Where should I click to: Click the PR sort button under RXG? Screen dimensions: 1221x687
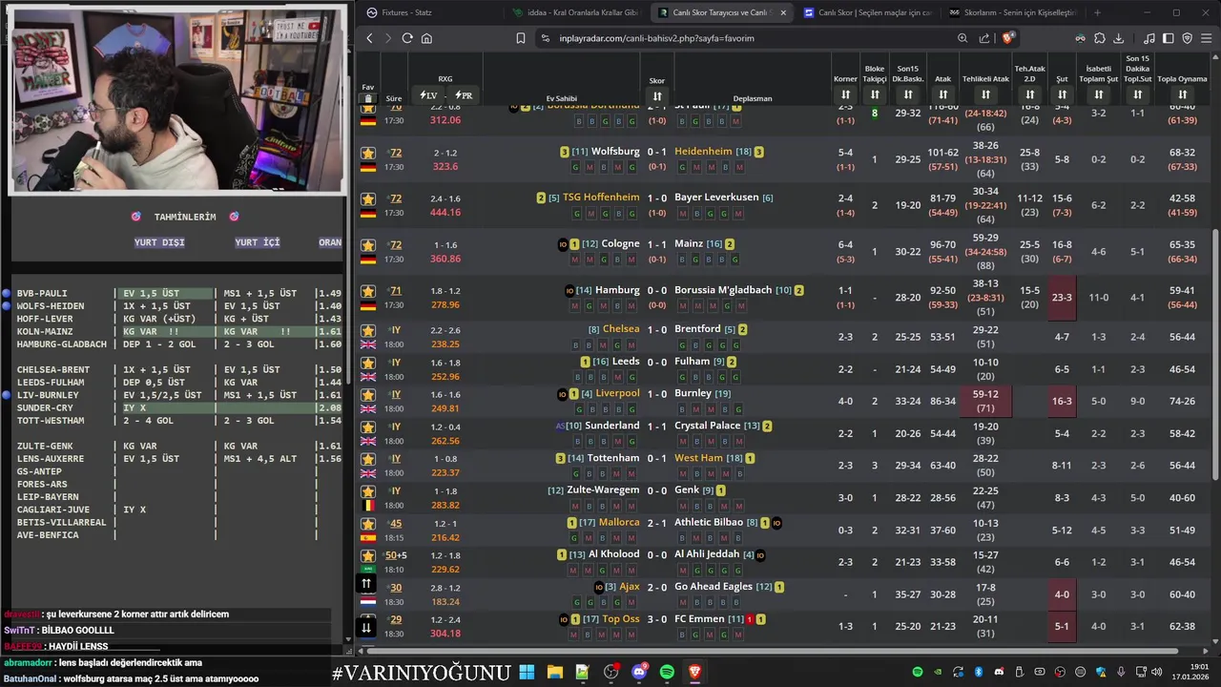[464, 95]
